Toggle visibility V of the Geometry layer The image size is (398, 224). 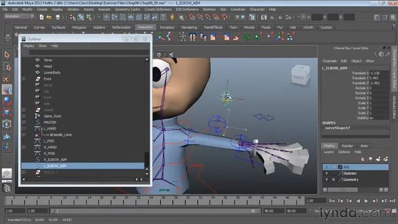coord(327,180)
